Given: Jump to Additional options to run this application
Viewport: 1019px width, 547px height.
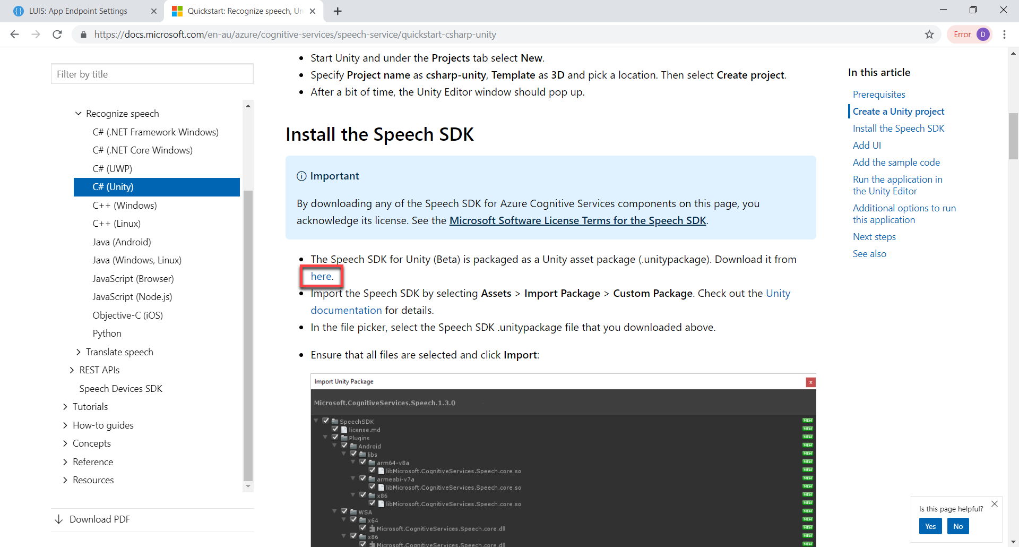Looking at the screenshot, I should (x=904, y=214).
